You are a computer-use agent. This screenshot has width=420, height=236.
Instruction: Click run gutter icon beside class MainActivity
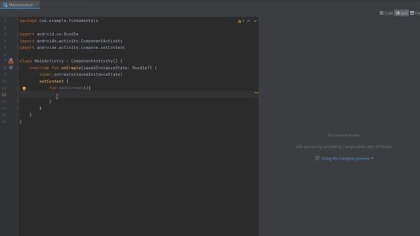pos(10,61)
